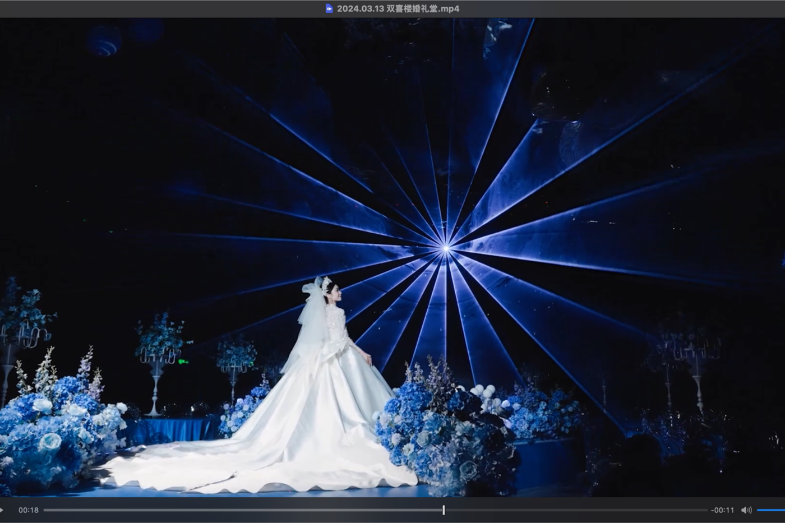
Task: Toggle the -00:11 remaining time display
Action: [722, 510]
